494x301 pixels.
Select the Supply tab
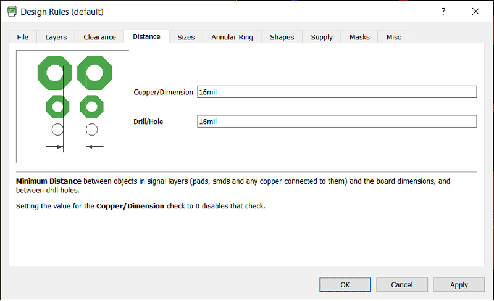tap(322, 37)
